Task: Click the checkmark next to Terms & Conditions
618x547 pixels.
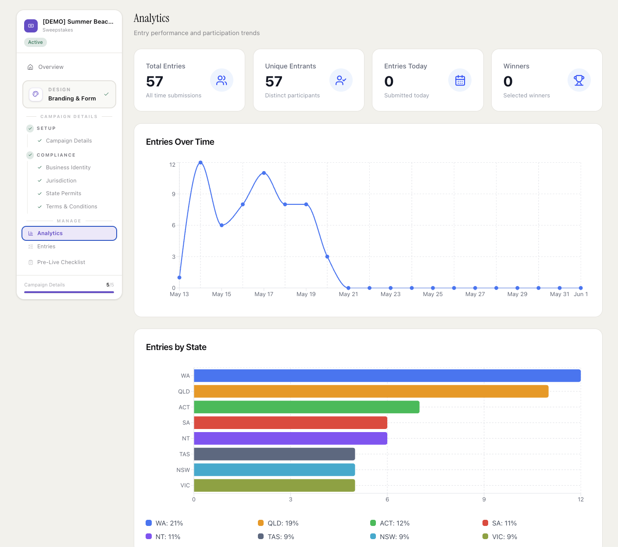Action: (x=40, y=207)
